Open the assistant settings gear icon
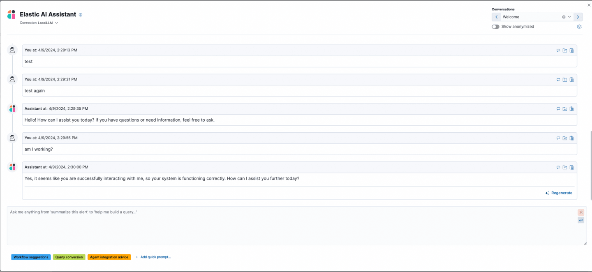Screen dimensions: 592x272 point(579,27)
